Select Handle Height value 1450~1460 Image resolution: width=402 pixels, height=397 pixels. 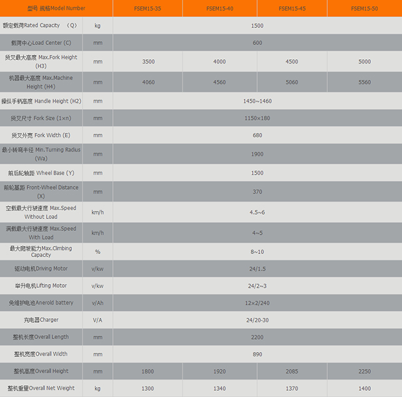tap(257, 101)
